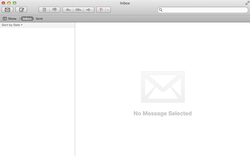Click the Get Mail envelope icon
The image size is (250, 156).
pos(7,10)
